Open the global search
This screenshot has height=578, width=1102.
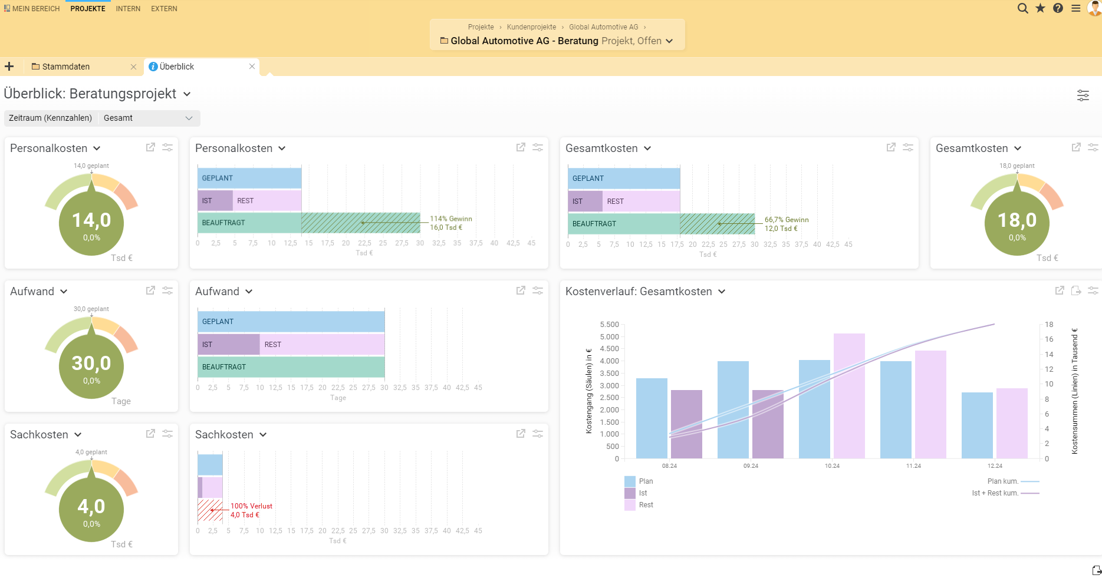click(x=1022, y=8)
